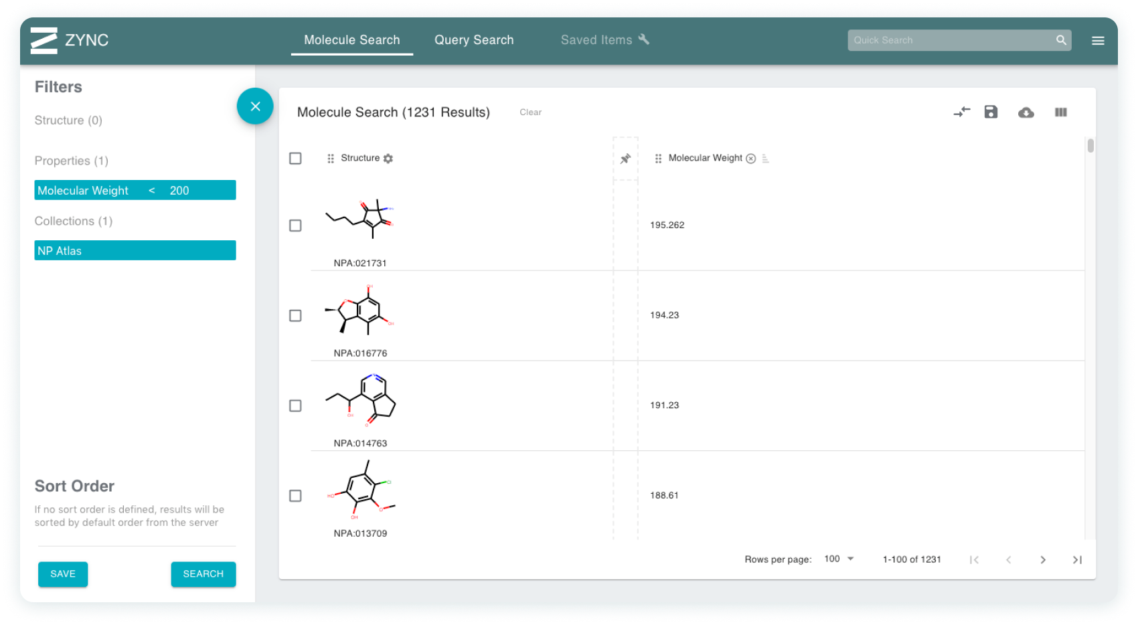Screen dimensions: 1138x625
Task: Check the box for NPA:021731
Action: click(295, 226)
